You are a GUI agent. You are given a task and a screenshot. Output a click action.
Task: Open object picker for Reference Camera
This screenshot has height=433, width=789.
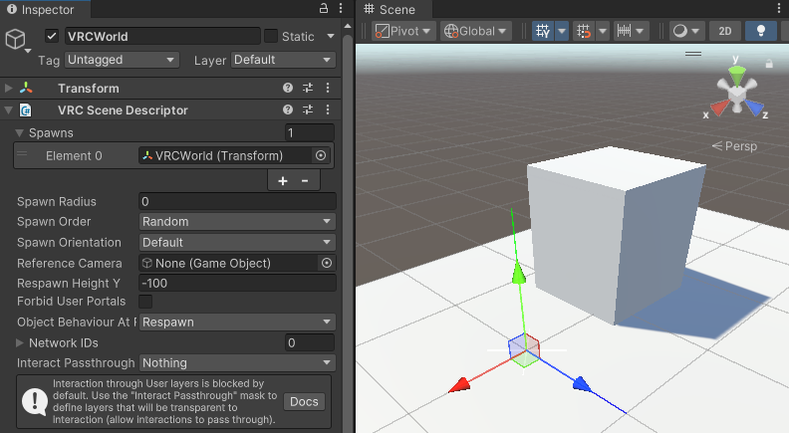(327, 263)
